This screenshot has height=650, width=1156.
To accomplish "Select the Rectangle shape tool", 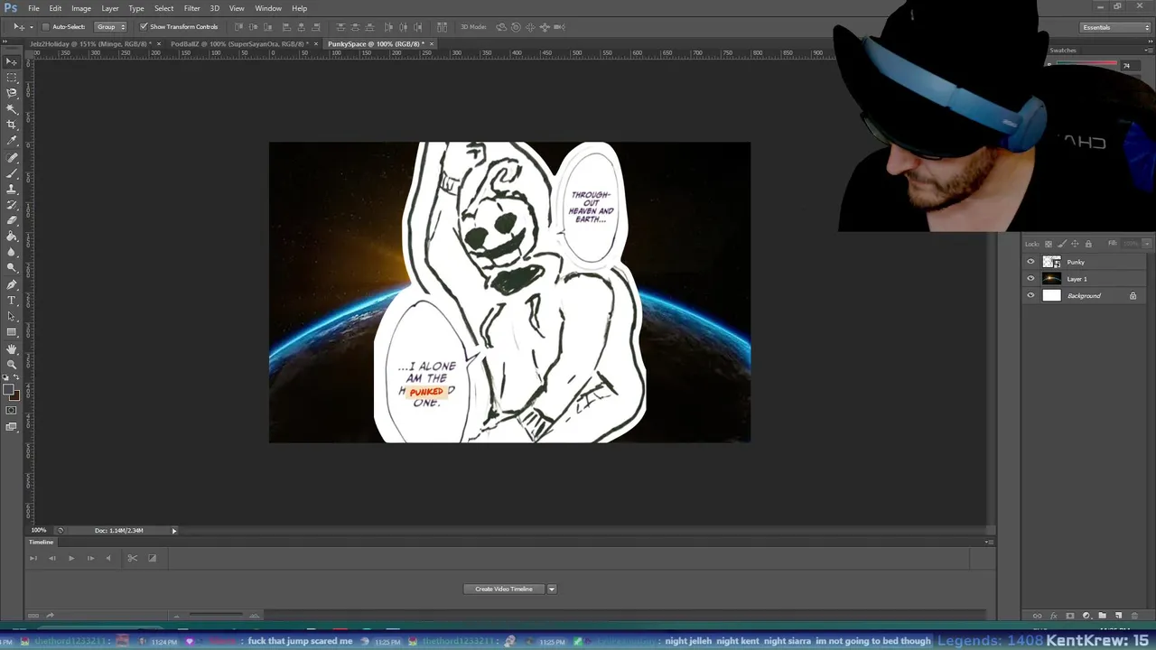I will pos(12,332).
